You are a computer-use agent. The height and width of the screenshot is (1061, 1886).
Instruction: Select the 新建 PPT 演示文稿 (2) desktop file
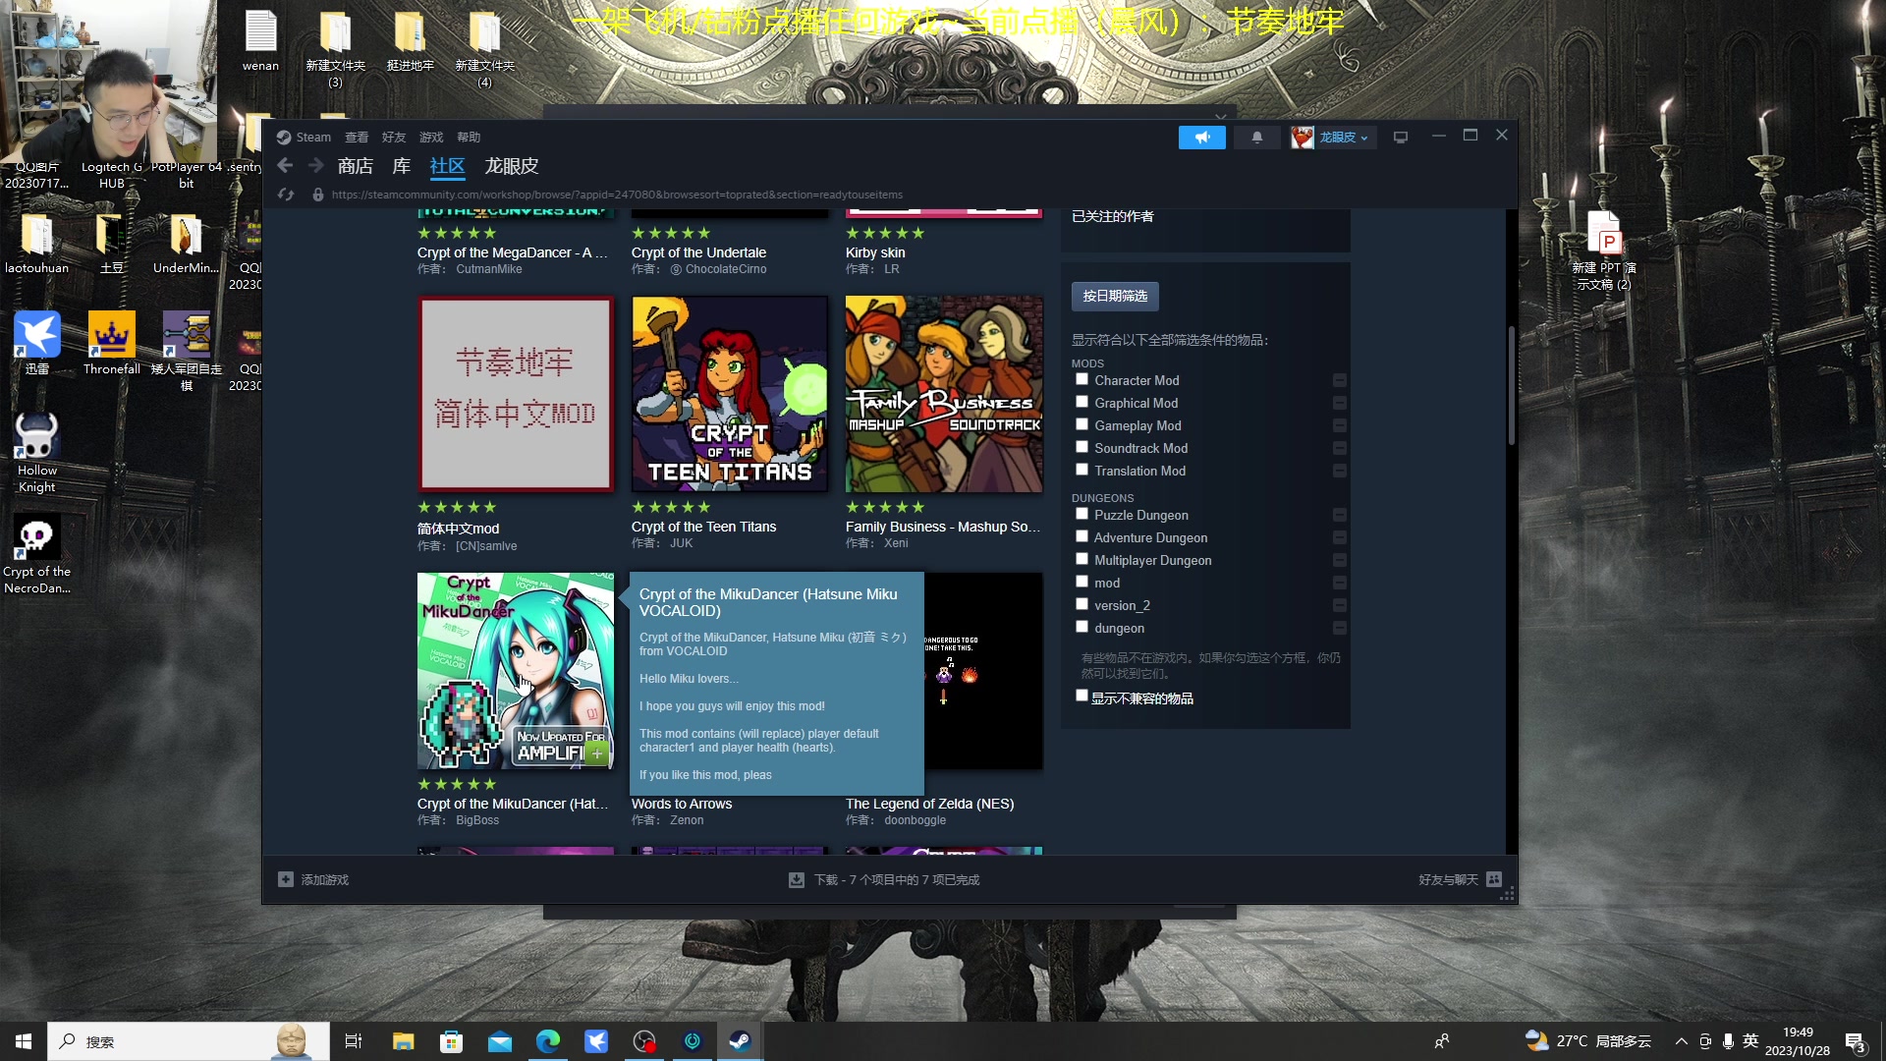(1604, 251)
